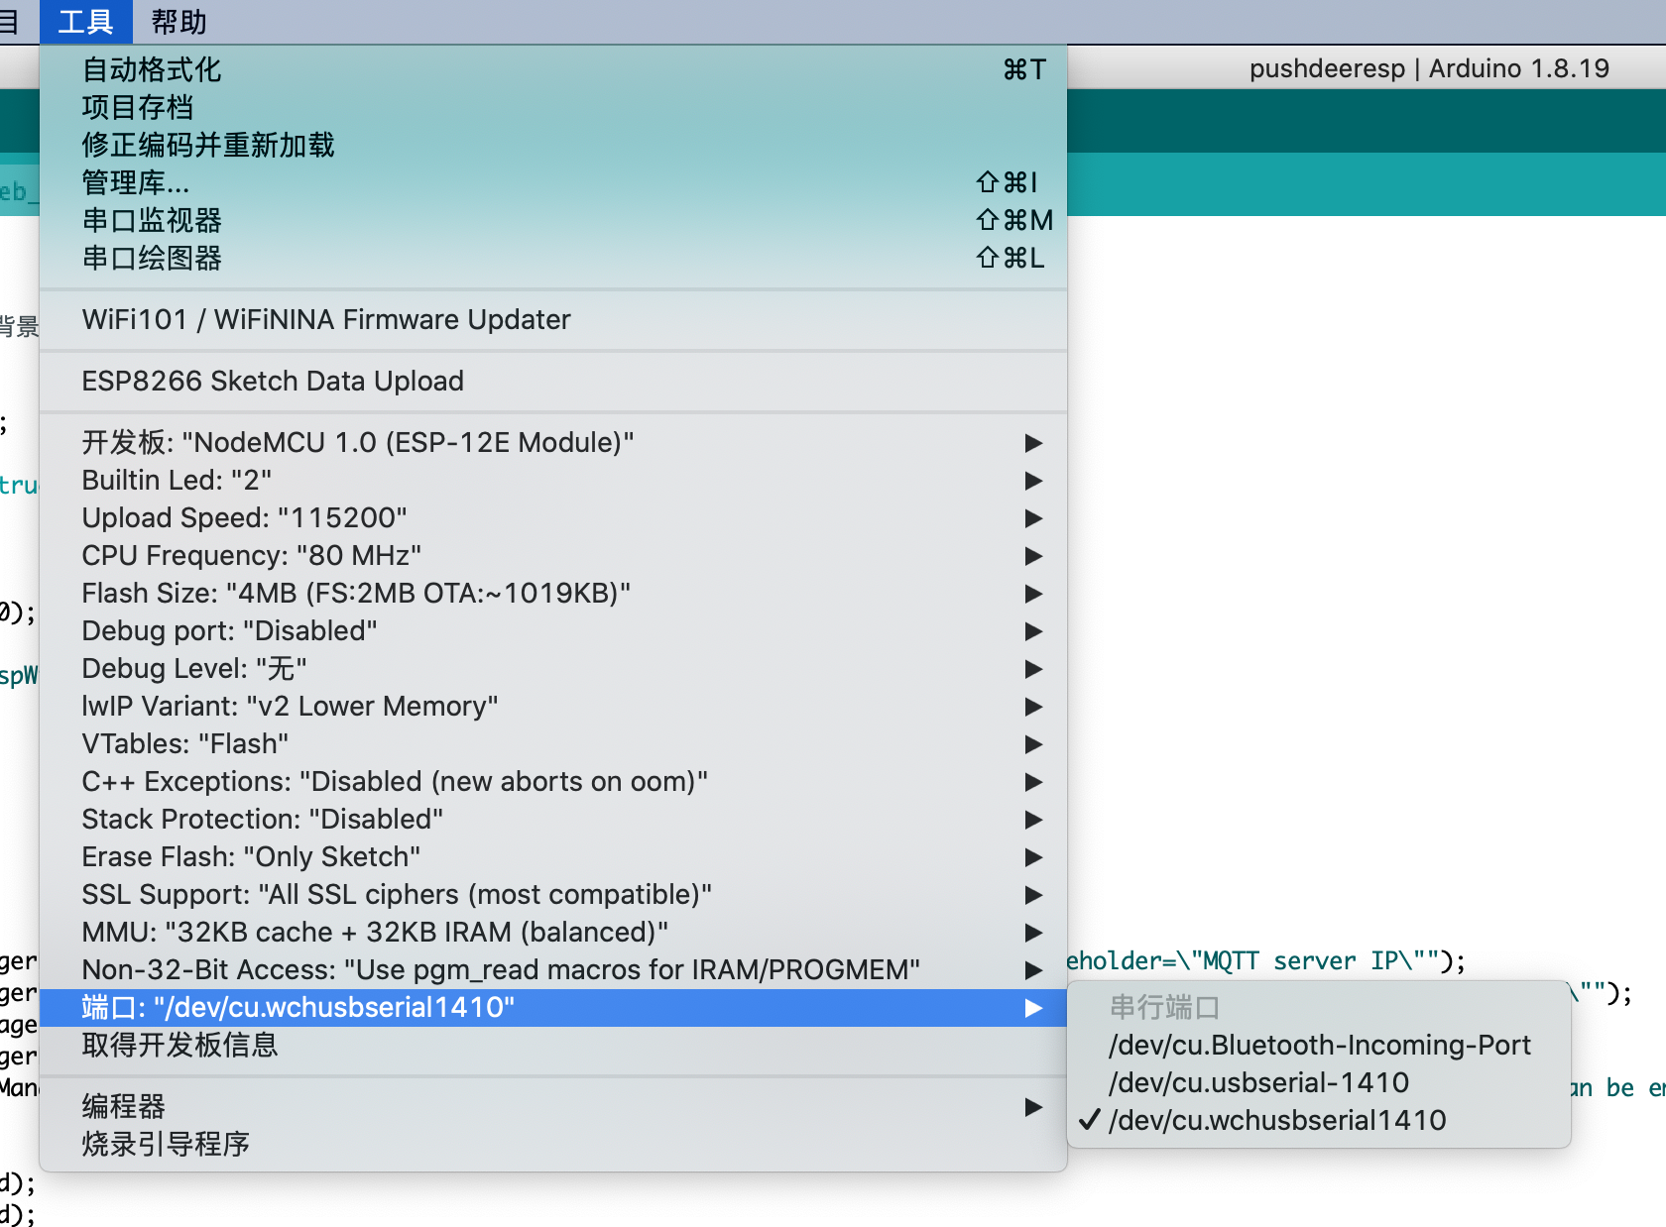Select /dev/cu.Bluetooth-Incoming-Port serial port
The width and height of the screenshot is (1666, 1227).
coord(1319,1045)
